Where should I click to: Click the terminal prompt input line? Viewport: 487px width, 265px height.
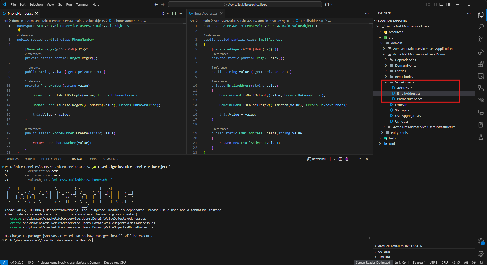click(x=93, y=240)
